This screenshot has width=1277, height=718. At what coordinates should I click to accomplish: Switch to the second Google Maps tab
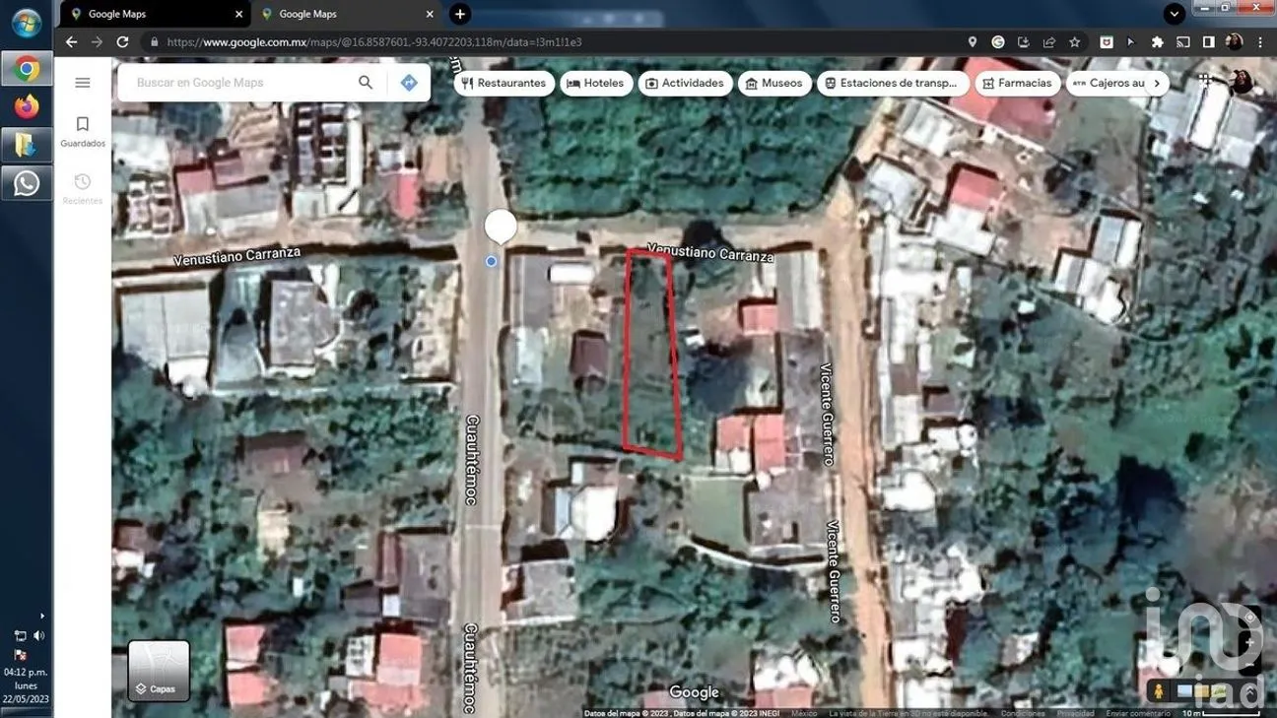coord(345,14)
